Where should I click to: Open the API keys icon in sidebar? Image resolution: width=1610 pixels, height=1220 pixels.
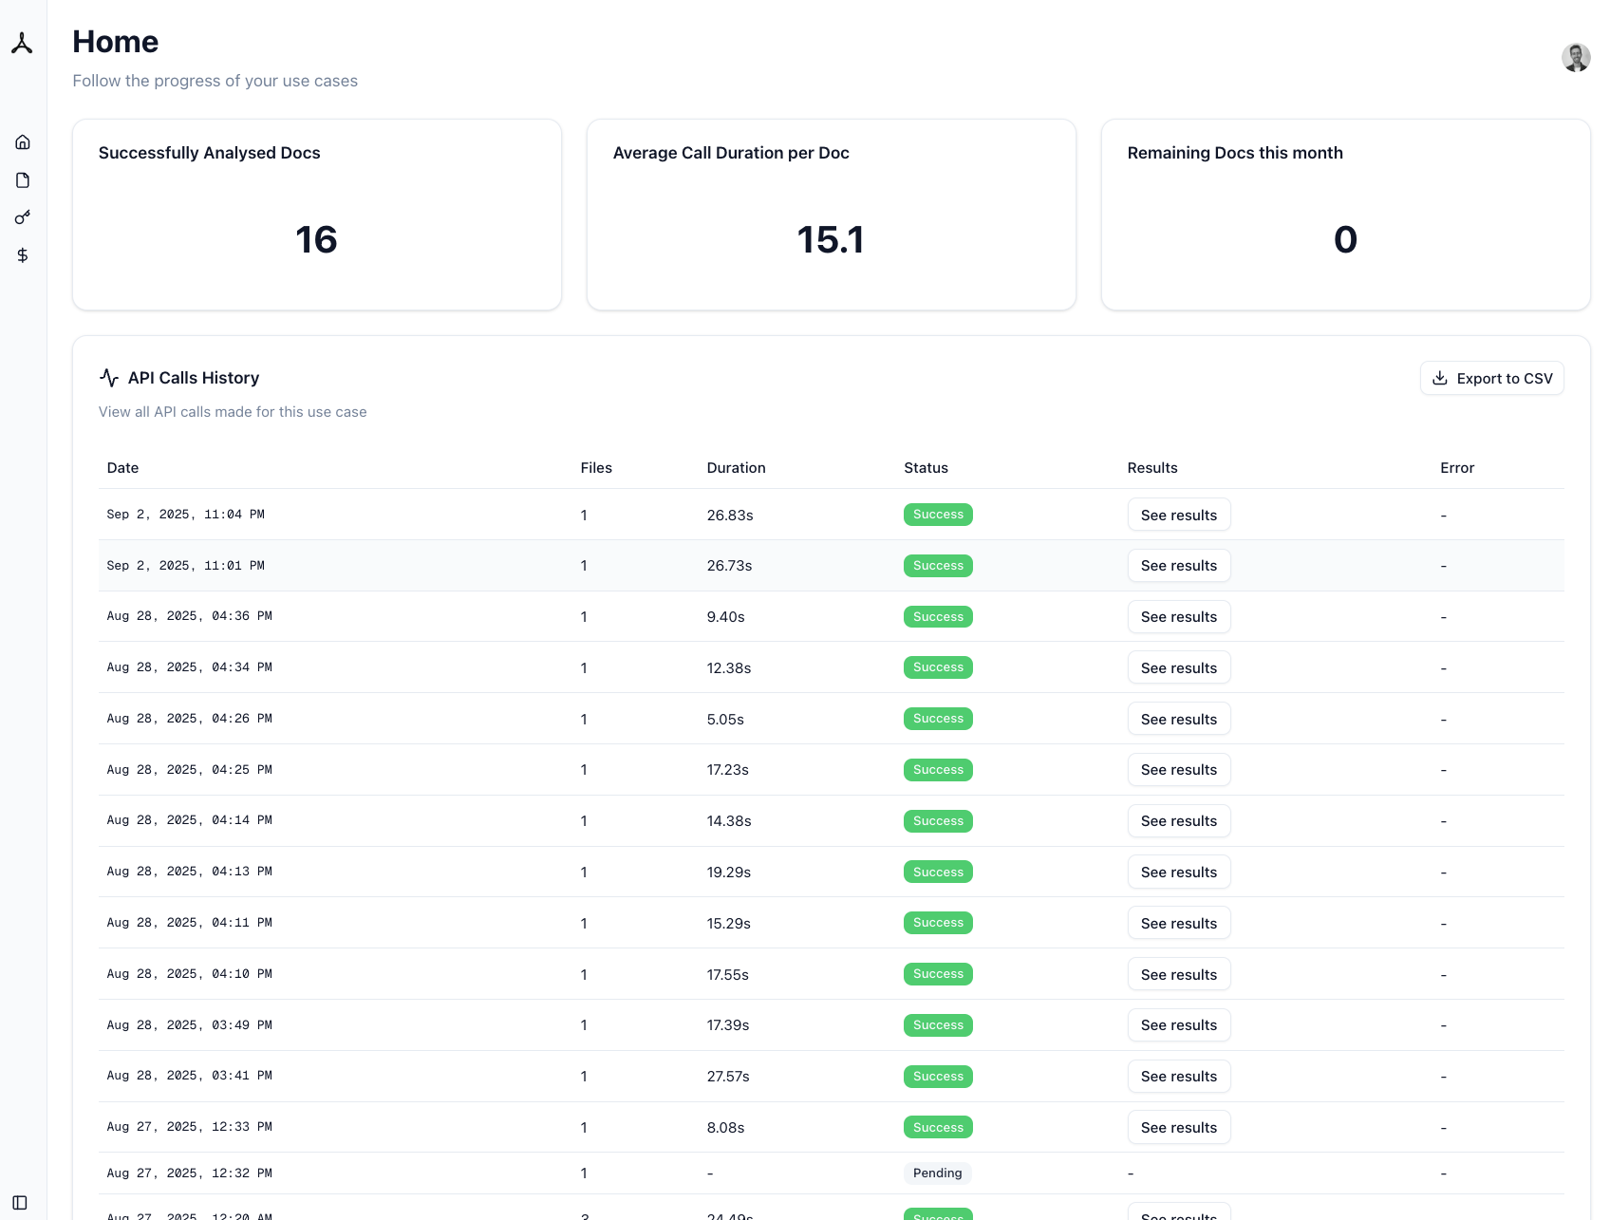tap(23, 217)
